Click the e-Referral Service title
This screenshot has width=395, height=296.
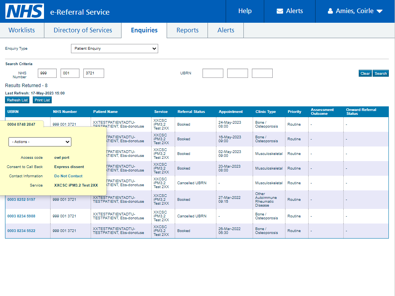(x=80, y=12)
